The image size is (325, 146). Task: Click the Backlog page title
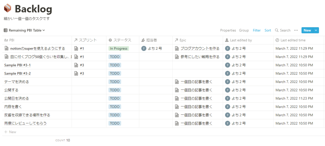[x=33, y=9]
